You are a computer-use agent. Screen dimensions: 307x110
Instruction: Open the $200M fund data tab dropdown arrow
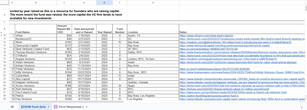point(49,107)
